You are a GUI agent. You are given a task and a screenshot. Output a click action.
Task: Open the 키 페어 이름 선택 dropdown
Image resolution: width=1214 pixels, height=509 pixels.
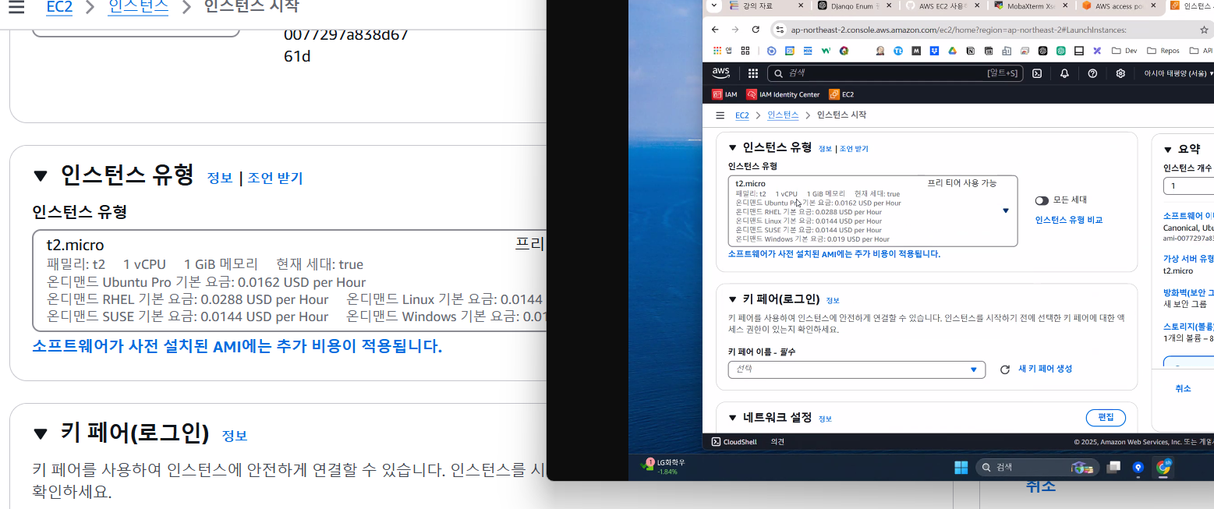[x=857, y=369]
